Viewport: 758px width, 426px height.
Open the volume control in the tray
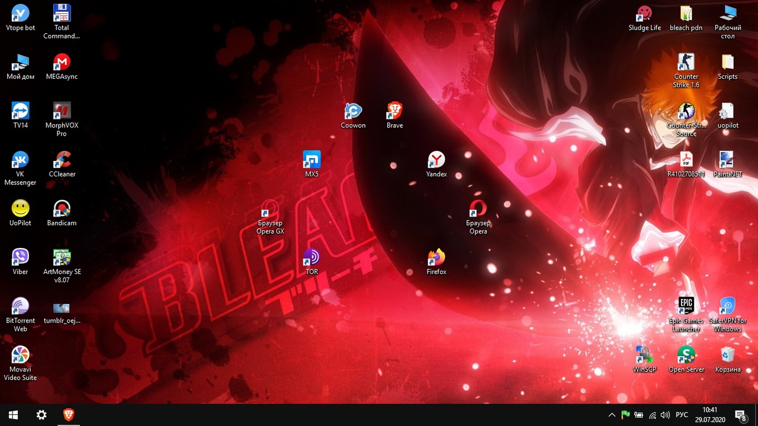point(665,415)
